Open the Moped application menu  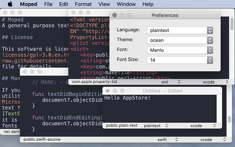click(29, 4)
